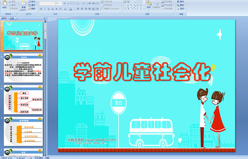Screen dimensions: 248x159
Task: Open the Text Direction (文字方向) dropdown
Action: [108, 1]
